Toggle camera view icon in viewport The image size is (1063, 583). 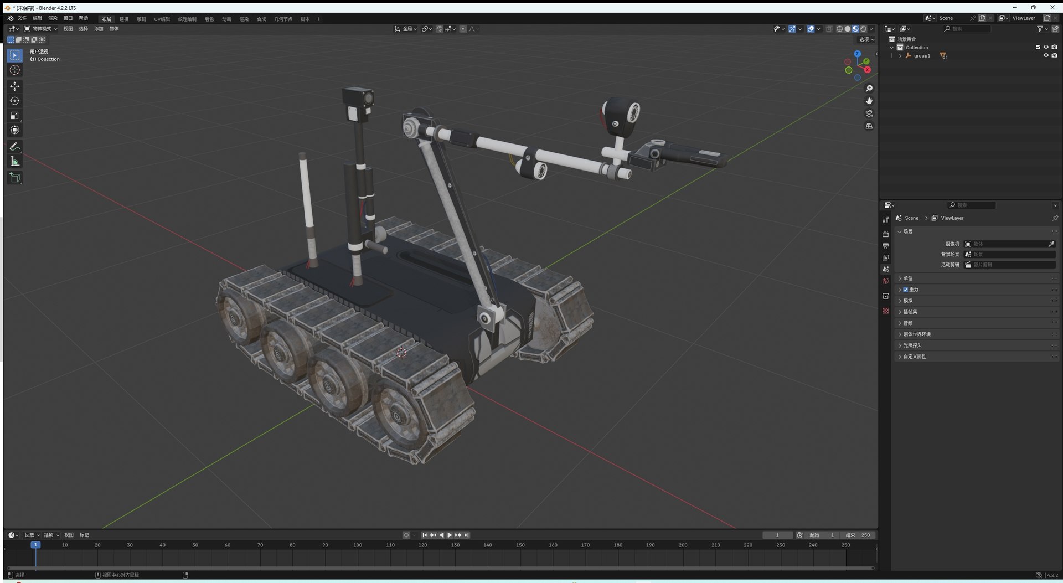tap(869, 113)
